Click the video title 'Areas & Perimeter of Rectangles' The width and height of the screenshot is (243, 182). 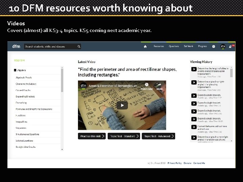pos(113,86)
